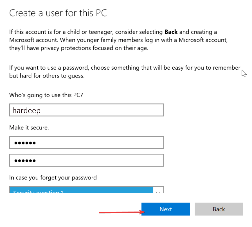This screenshot has height=227, width=252.
Task: Click the 'In case you forget your password' label
Action: [x=53, y=178]
